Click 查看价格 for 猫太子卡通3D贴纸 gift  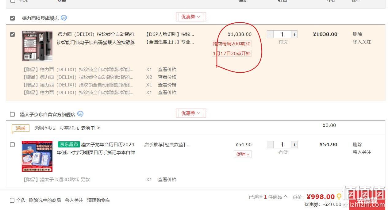[x=167, y=180]
